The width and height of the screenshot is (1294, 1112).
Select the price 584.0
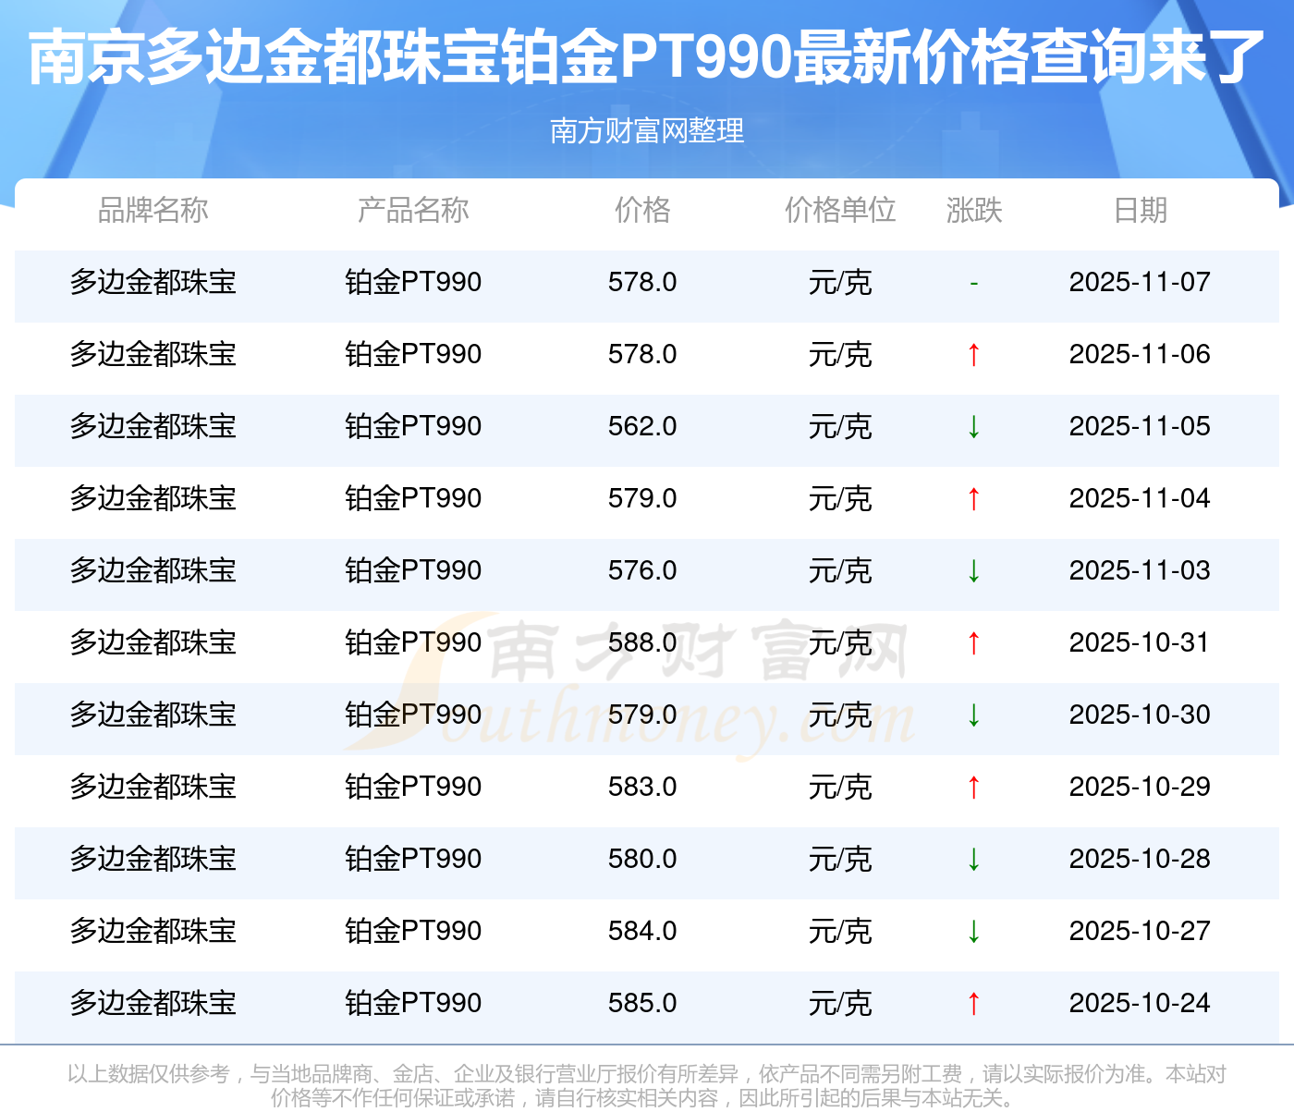[642, 931]
